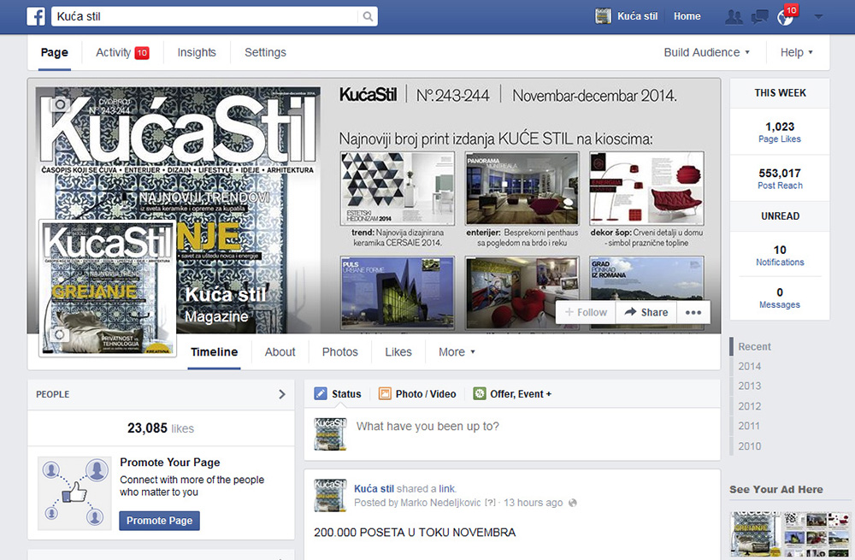The height and width of the screenshot is (560, 855).
Task: Open the Page Likes link
Action: [x=780, y=139]
